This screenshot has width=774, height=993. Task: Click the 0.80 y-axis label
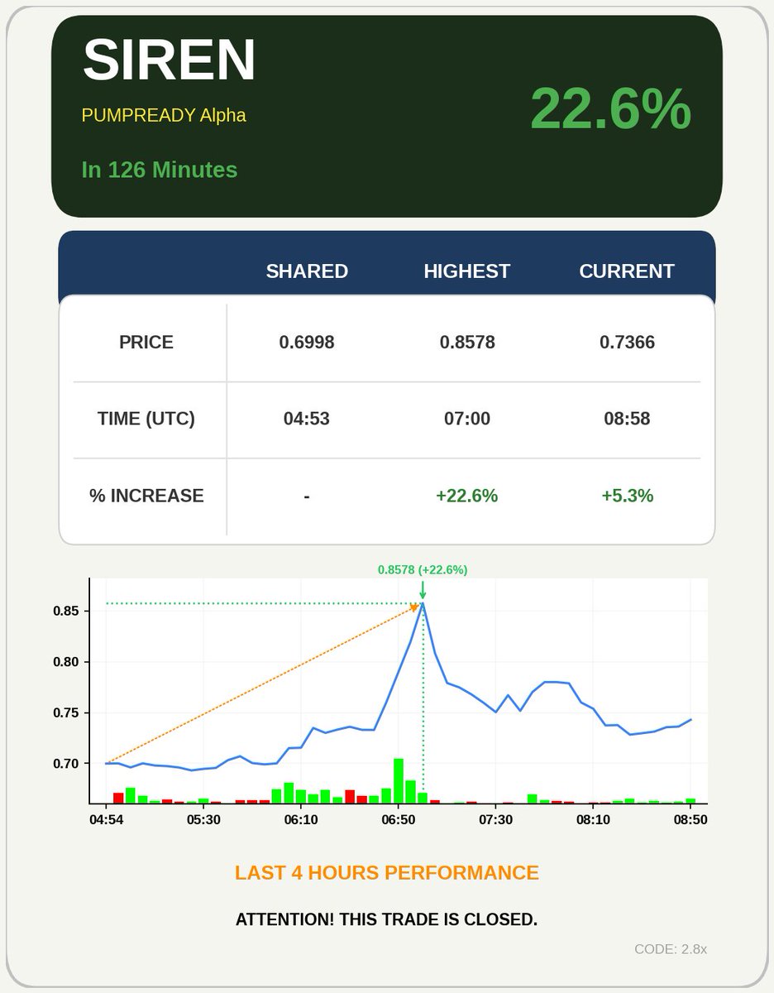[x=67, y=662]
